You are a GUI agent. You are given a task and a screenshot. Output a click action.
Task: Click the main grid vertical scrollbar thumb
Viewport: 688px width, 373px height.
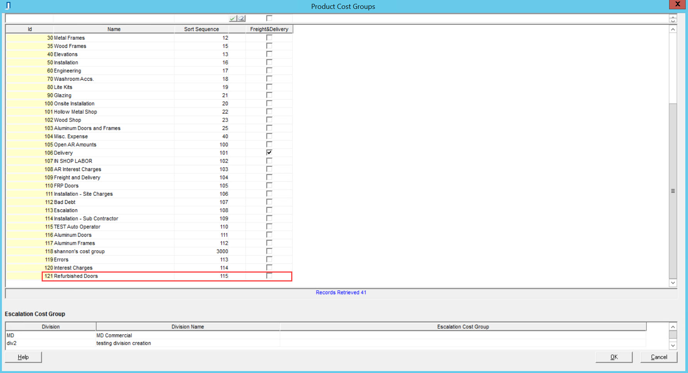[673, 191]
